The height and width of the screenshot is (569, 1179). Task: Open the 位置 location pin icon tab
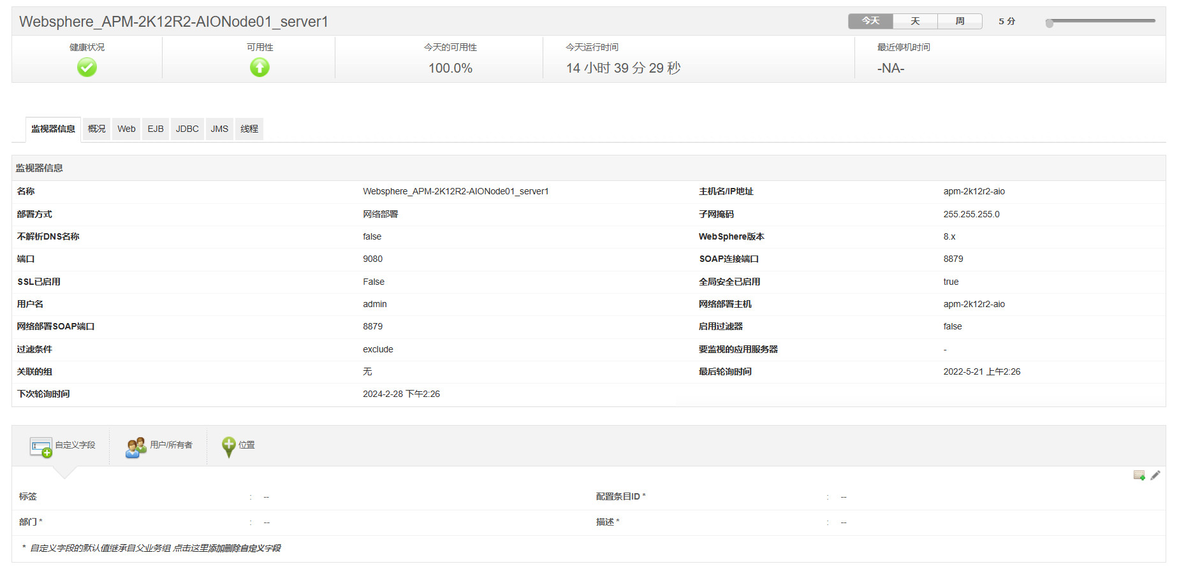238,446
